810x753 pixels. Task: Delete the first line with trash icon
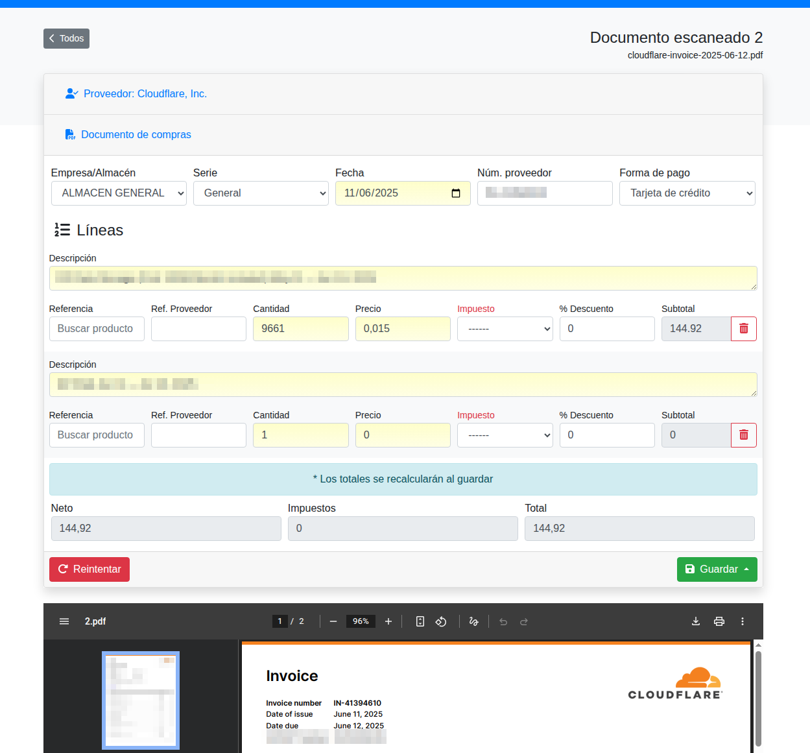click(x=744, y=329)
